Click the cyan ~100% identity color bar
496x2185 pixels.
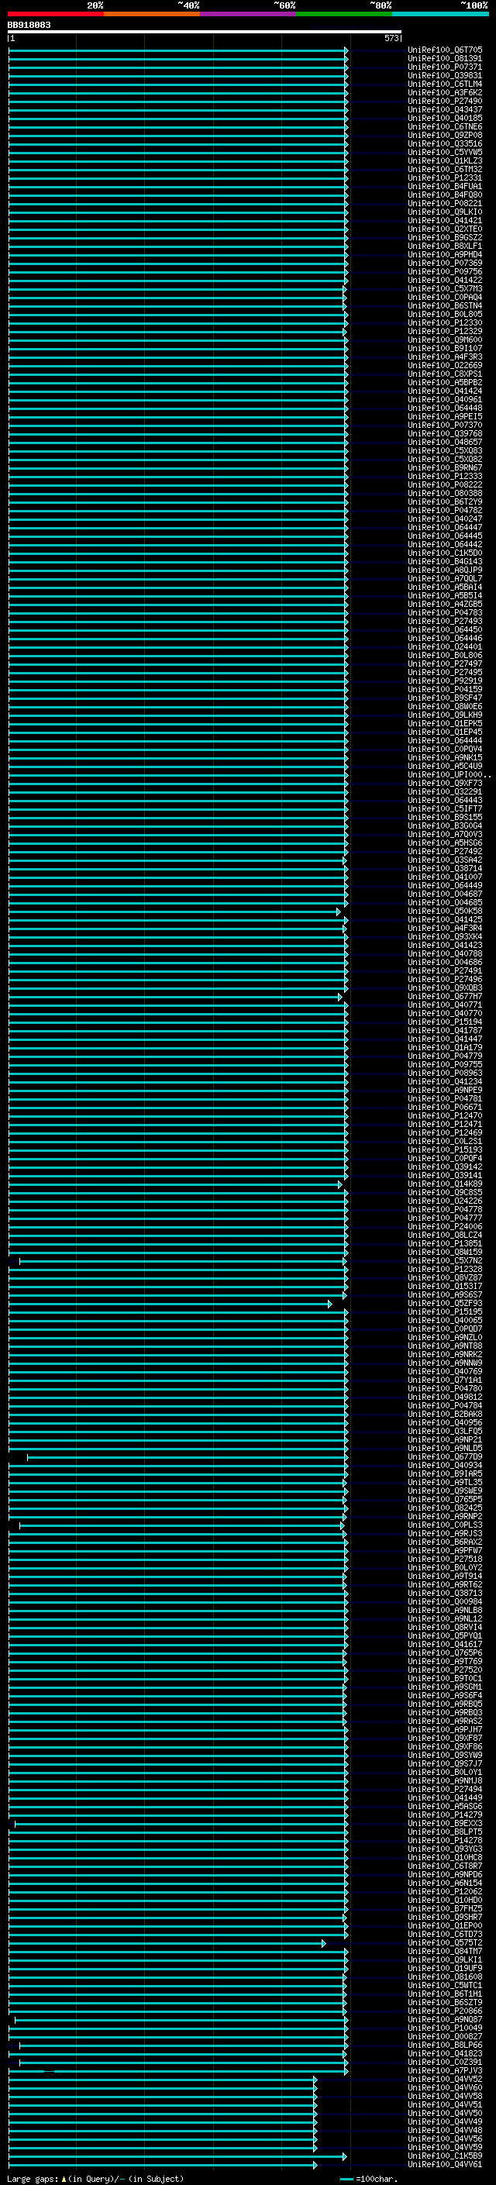click(x=440, y=14)
